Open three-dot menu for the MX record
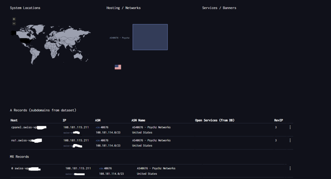 (x=290, y=168)
